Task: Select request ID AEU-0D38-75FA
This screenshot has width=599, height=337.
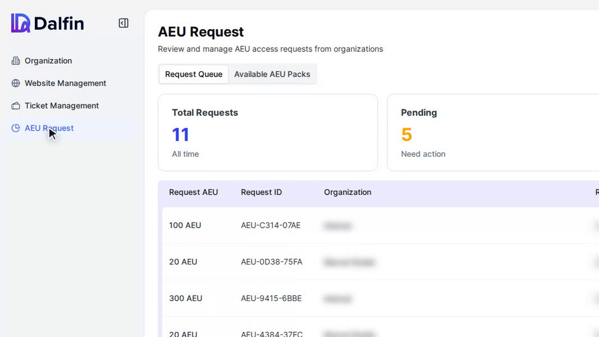Action: click(x=271, y=262)
